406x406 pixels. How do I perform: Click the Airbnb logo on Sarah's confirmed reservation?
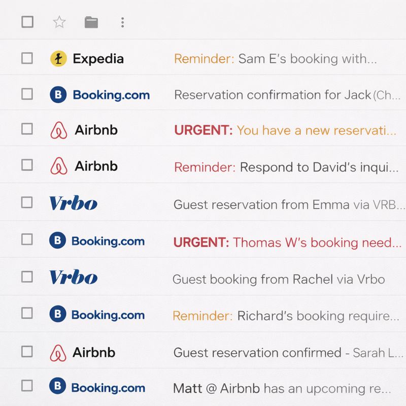click(x=58, y=353)
